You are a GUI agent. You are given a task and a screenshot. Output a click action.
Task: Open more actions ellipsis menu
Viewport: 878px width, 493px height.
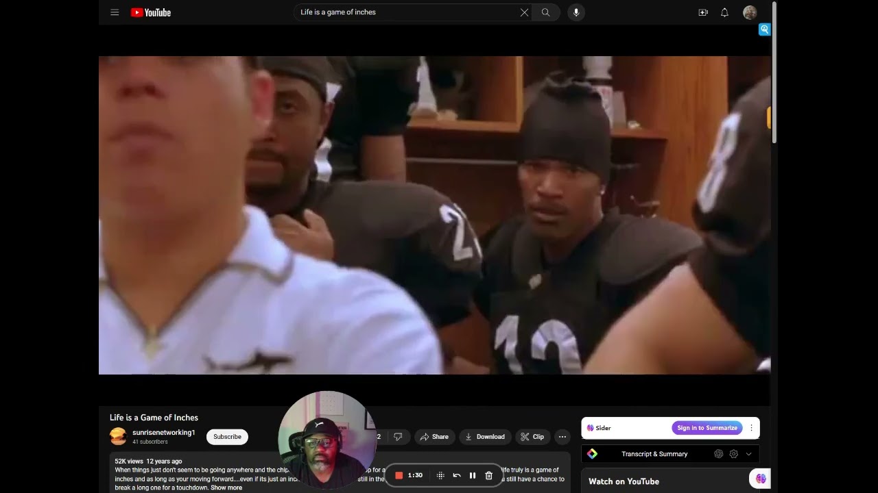562,437
